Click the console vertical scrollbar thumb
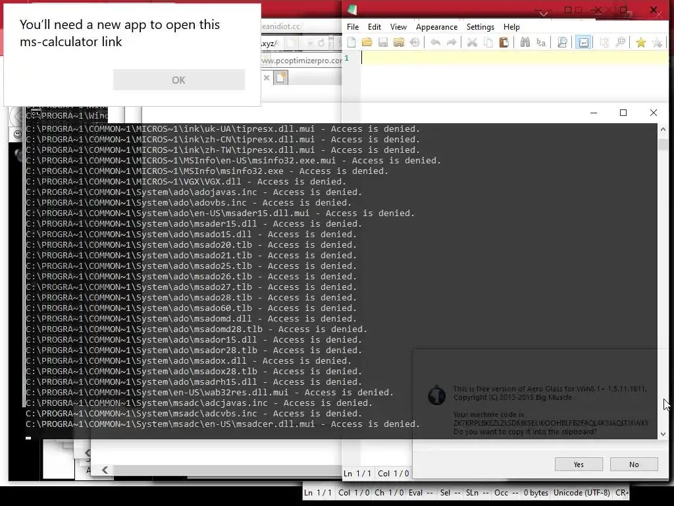This screenshot has width=674, height=506. click(x=663, y=144)
